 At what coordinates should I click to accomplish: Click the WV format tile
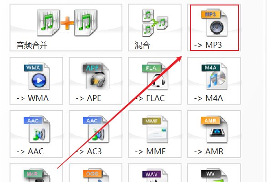pyautogui.click(x=214, y=173)
